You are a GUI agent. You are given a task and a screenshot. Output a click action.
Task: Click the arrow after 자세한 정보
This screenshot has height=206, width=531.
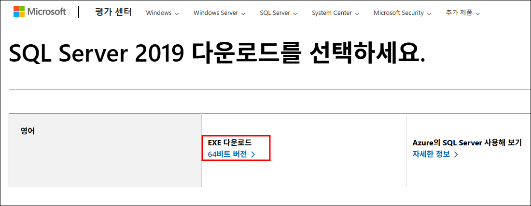[456, 154]
